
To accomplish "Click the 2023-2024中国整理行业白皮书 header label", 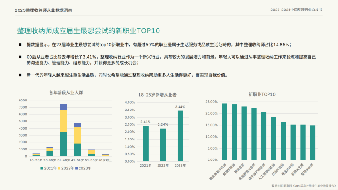I will (297, 10).
